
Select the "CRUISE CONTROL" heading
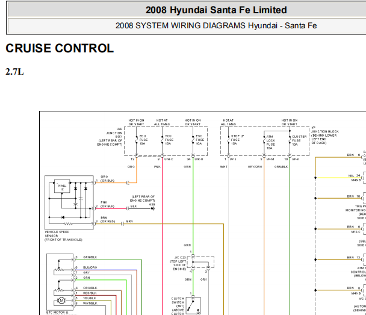[x=60, y=48]
